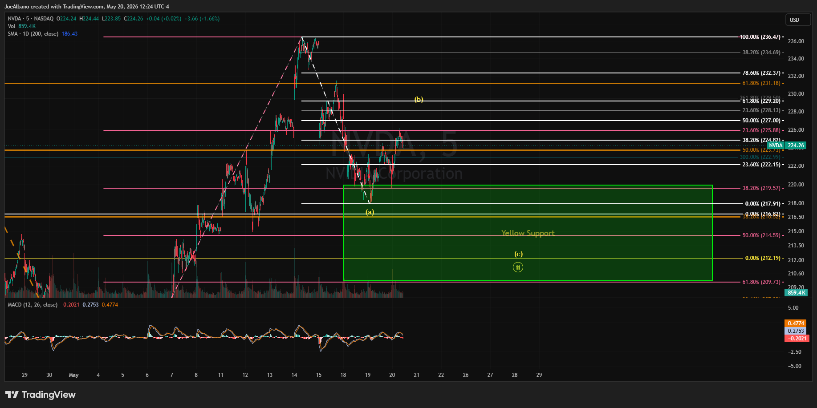Select the 78.60% (232.37) Fibonacci label
The image size is (817, 408).
pyautogui.click(x=761, y=73)
